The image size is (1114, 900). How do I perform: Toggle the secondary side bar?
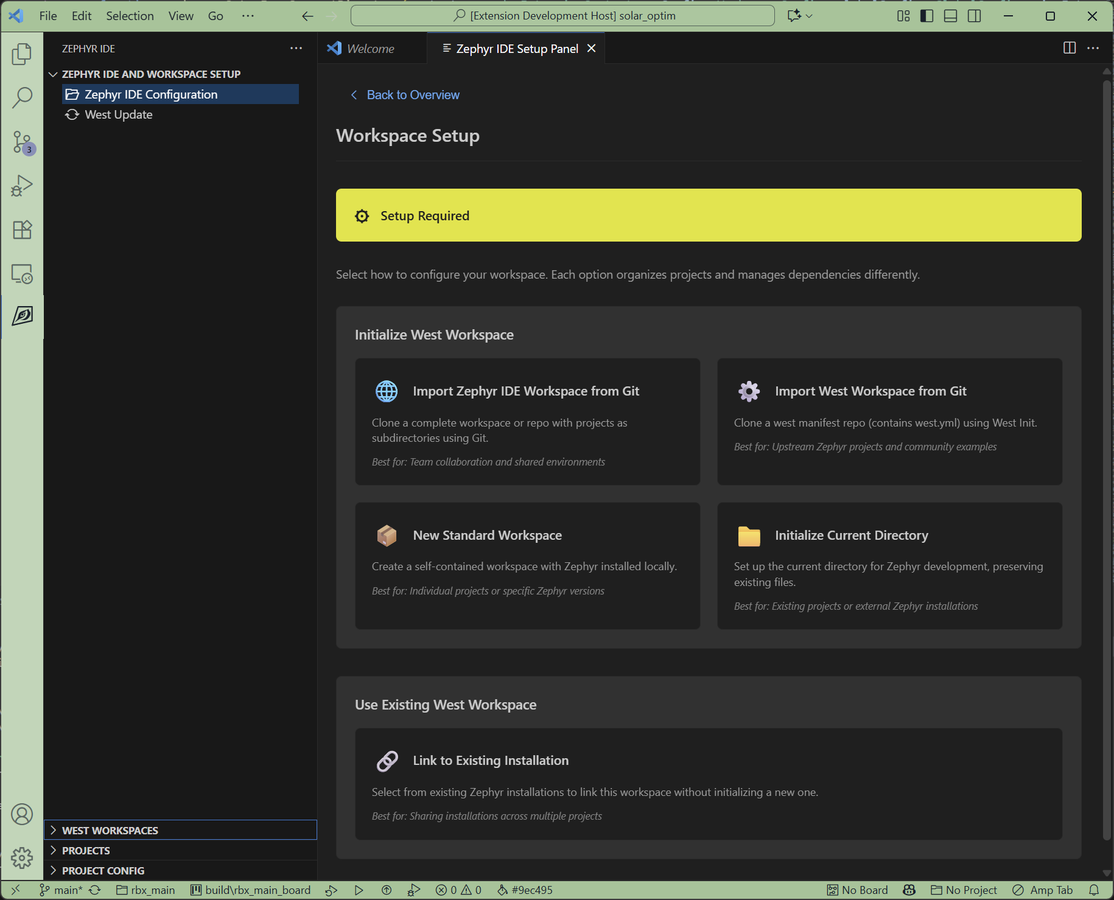point(975,16)
